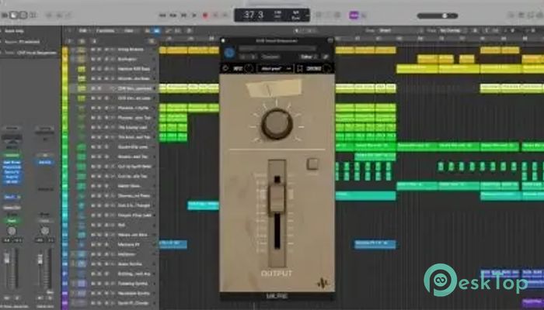The image size is (544, 310).
Task: Click the reload icon at plugin's left
Action: (225, 67)
